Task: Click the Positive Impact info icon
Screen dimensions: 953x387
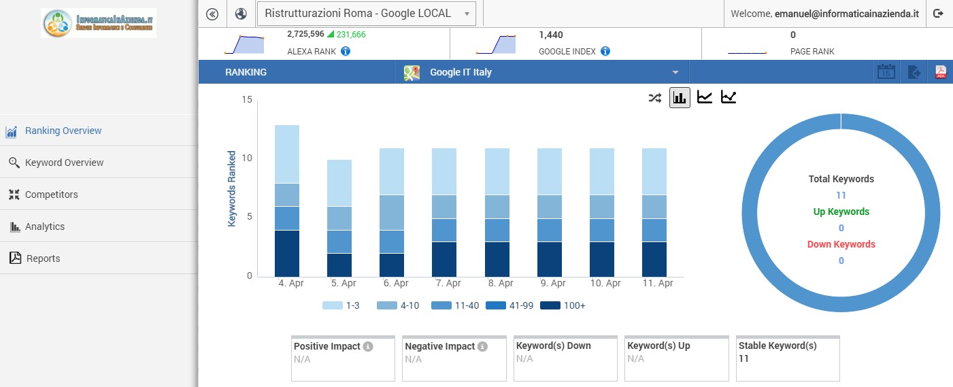Action: tap(368, 346)
